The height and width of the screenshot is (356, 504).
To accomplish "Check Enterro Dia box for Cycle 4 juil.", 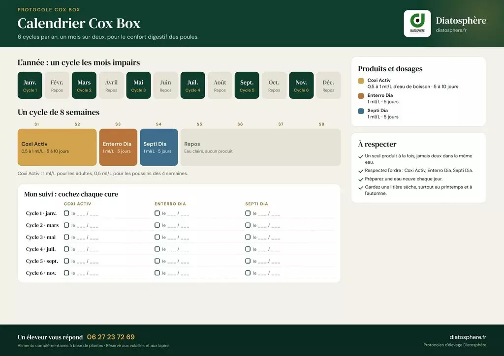I will (157, 249).
